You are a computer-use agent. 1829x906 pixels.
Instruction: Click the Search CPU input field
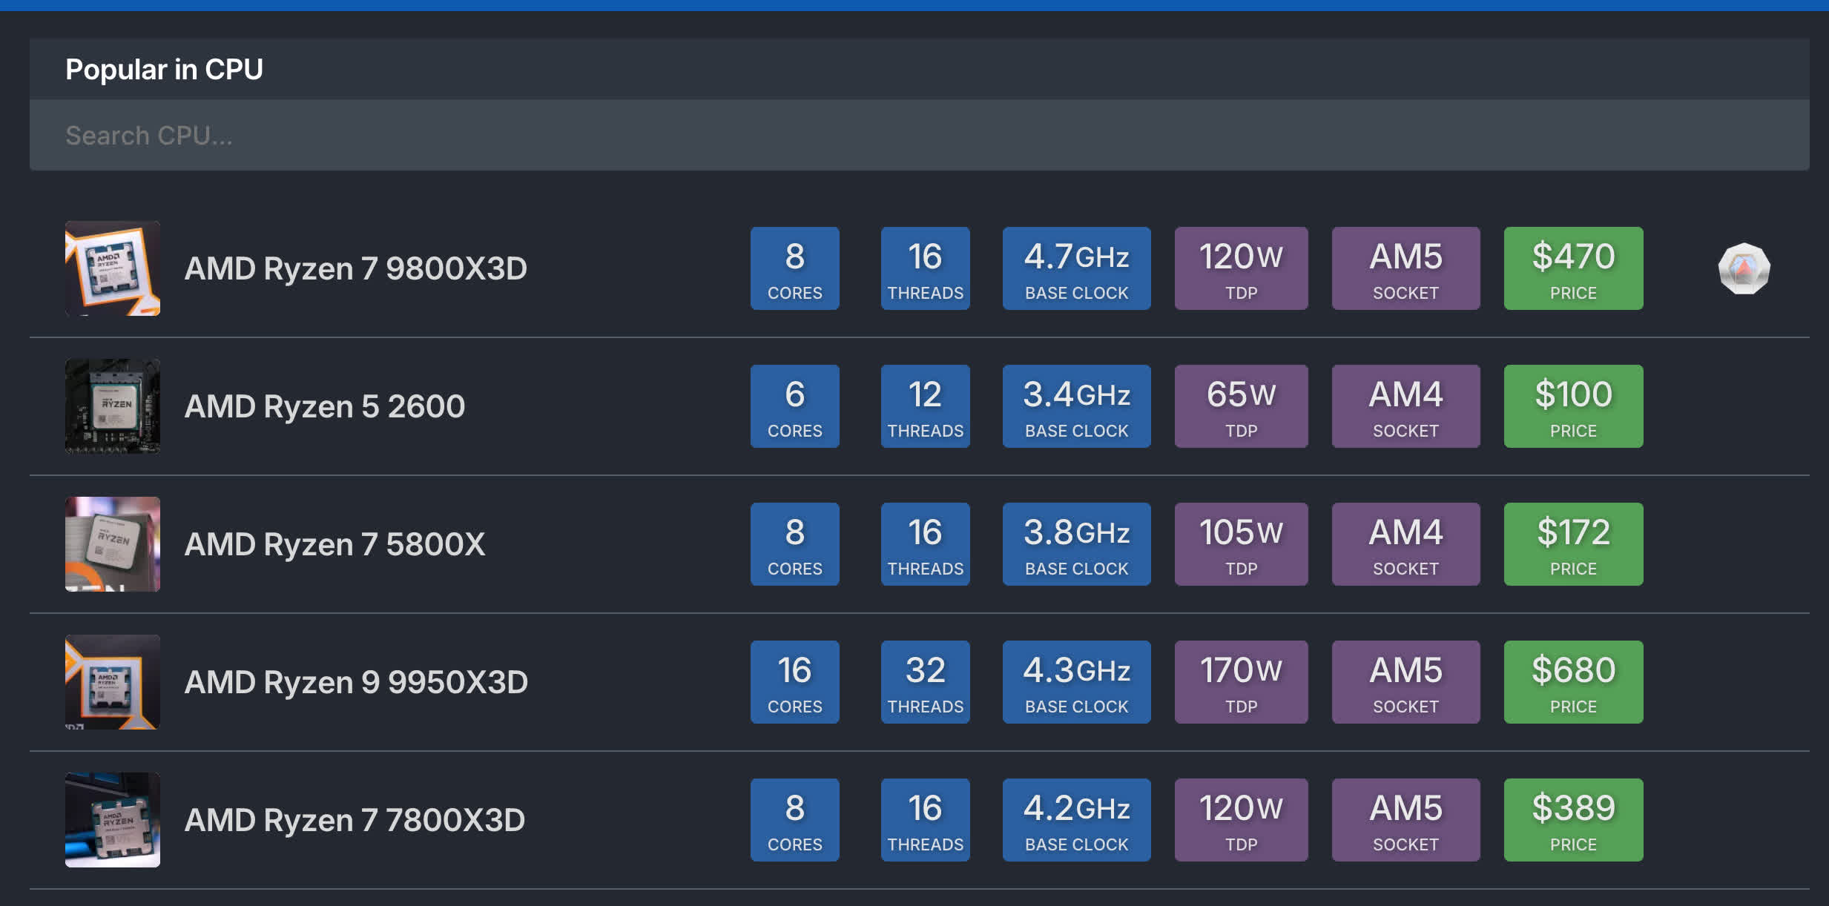click(918, 136)
